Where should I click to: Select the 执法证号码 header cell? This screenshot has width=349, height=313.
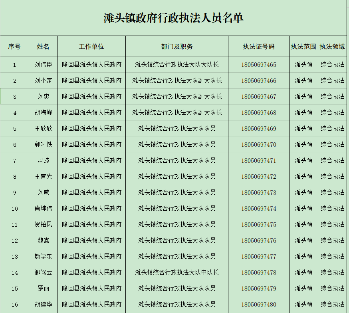coord(259,46)
